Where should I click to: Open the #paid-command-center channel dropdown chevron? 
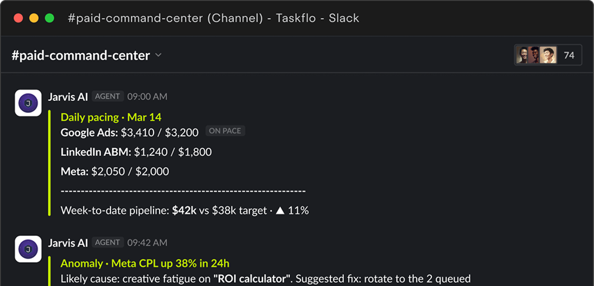(x=158, y=56)
